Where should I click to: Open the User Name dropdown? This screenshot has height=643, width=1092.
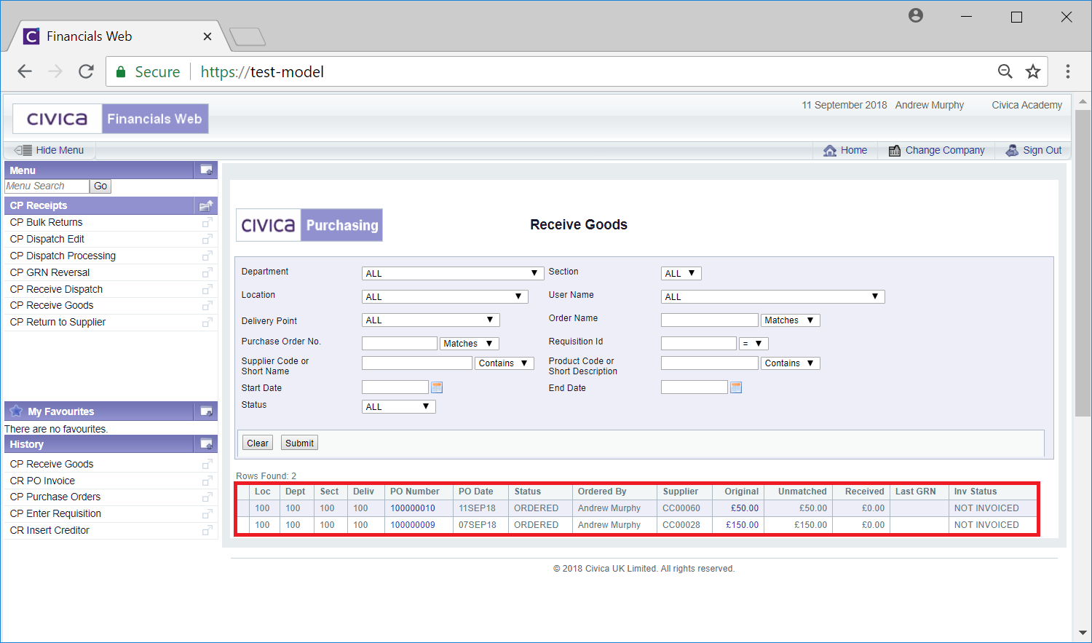pos(772,296)
